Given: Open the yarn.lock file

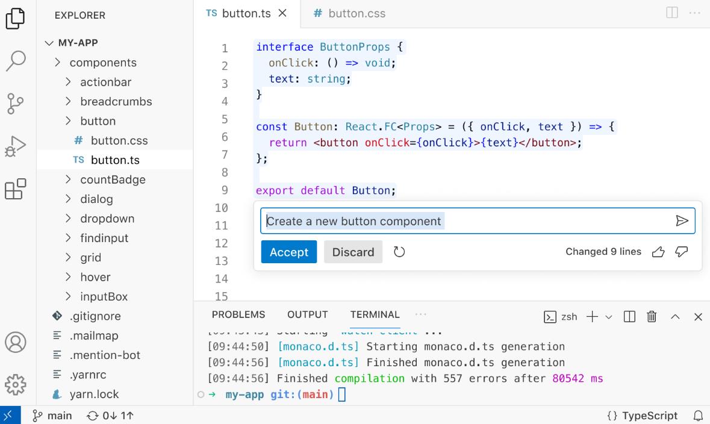Looking at the screenshot, I should [x=114, y=394].
